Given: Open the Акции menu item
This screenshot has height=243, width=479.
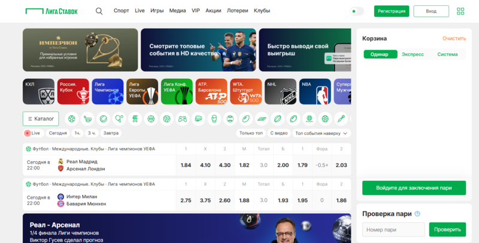Looking at the screenshot, I should (213, 11).
